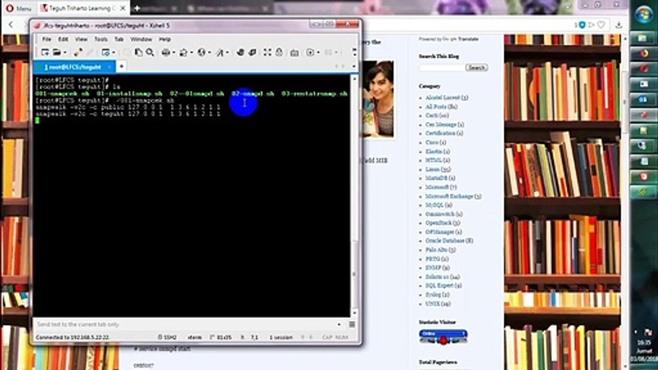This screenshot has height=370, width=658.
Task: Click the compose bar menu icon
Action: click(x=352, y=324)
